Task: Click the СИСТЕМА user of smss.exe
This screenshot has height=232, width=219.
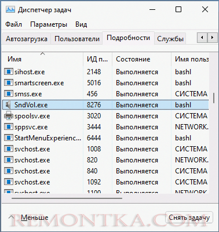Action: (x=191, y=94)
